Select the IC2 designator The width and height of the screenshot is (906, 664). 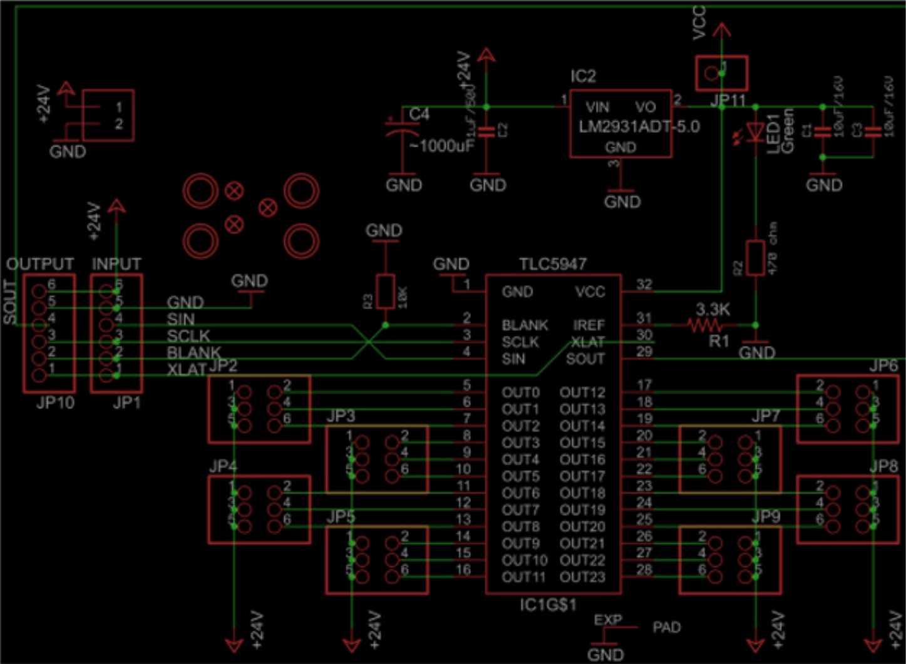pyautogui.click(x=583, y=76)
